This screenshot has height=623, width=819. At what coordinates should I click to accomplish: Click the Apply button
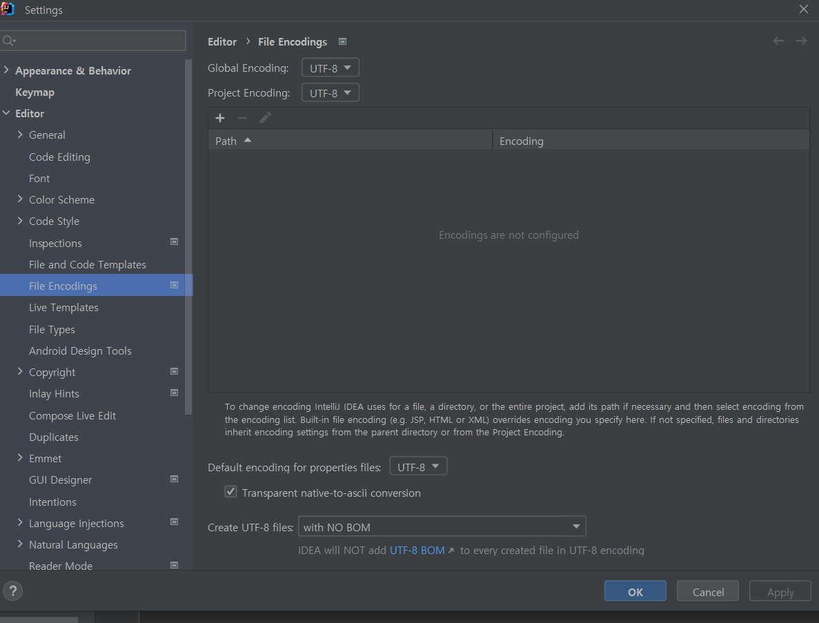pos(780,591)
